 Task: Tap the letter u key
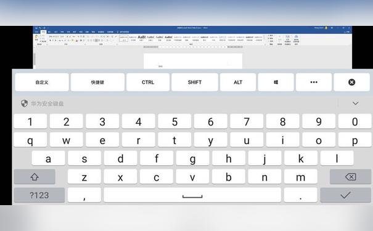tap(247, 140)
